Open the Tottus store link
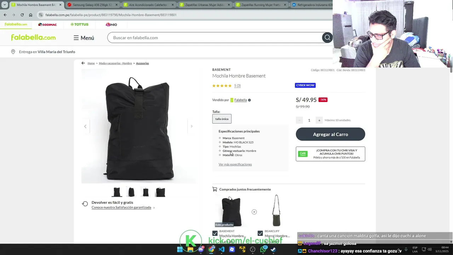Screen dimensions: 453x255 [x=80, y=24]
